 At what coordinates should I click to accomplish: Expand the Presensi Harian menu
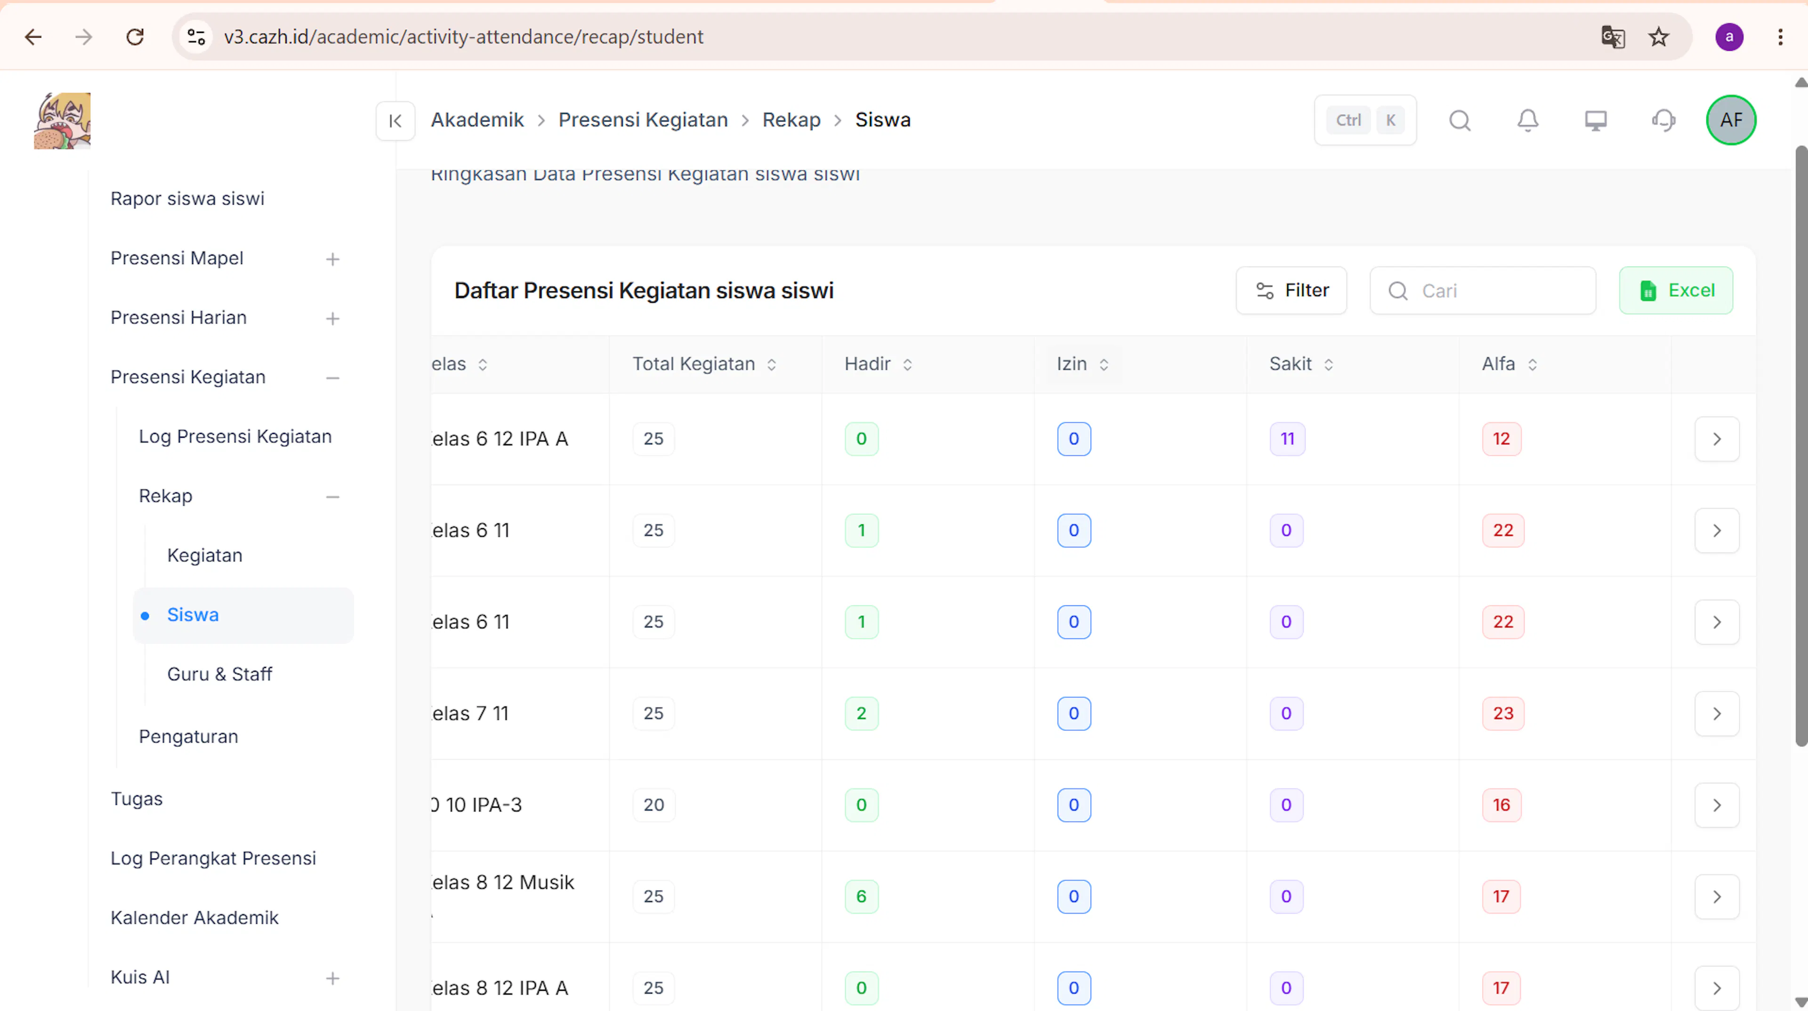(x=333, y=319)
